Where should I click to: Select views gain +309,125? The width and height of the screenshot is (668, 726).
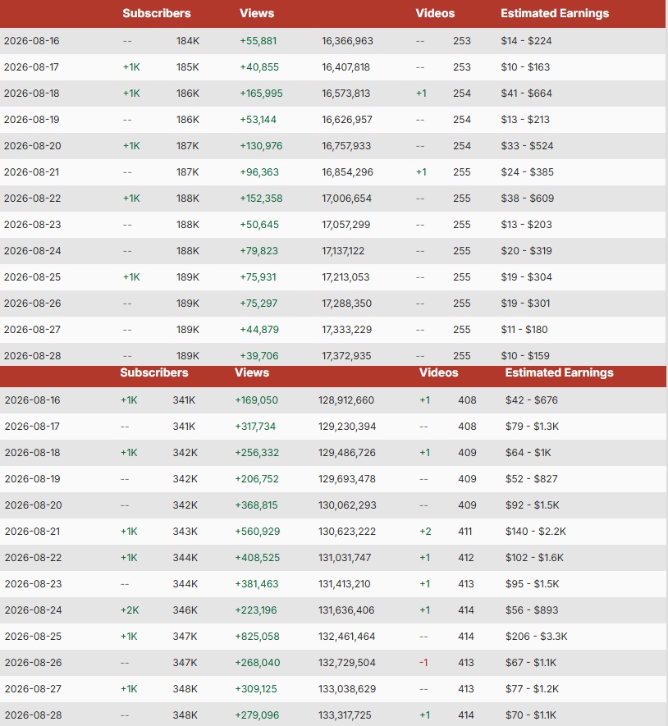coord(256,689)
